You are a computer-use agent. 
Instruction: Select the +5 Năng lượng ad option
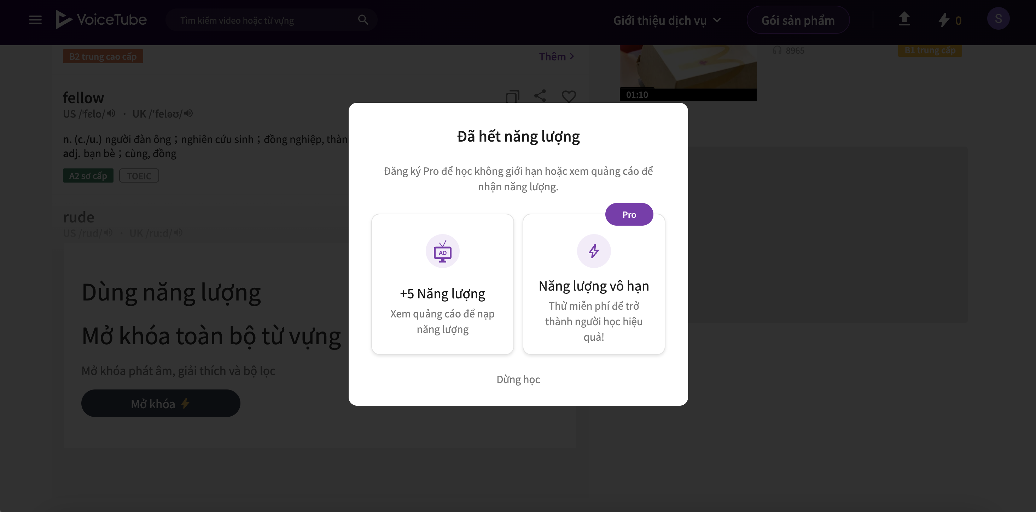[442, 284]
